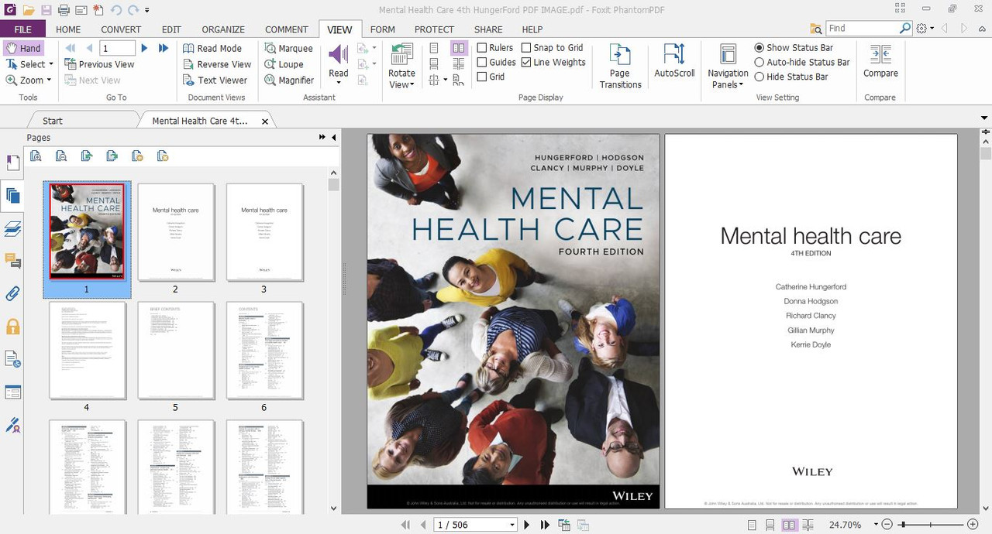Switch to the Start document tab
Screen dimensions: 992x534
click(53, 121)
